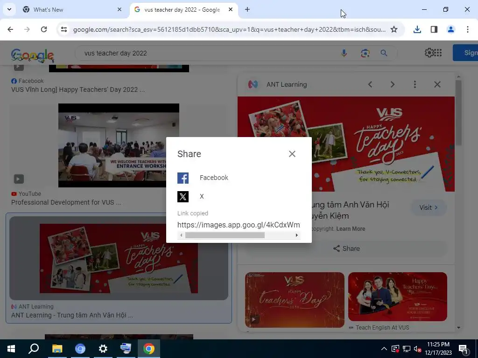The width and height of the screenshot is (478, 358).
Task: Show next image in ANT Learning panel
Action: tap(393, 85)
